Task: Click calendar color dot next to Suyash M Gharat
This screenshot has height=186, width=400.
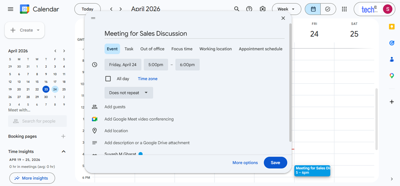Action: [x=141, y=154]
